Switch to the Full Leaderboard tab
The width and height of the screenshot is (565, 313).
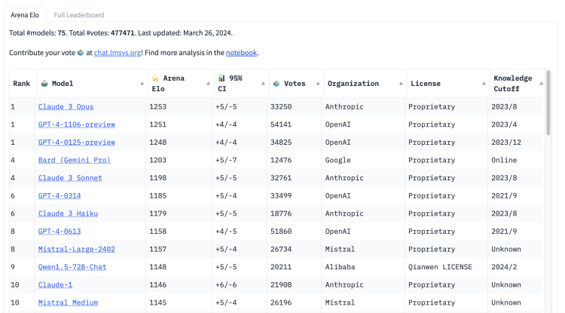[79, 14]
